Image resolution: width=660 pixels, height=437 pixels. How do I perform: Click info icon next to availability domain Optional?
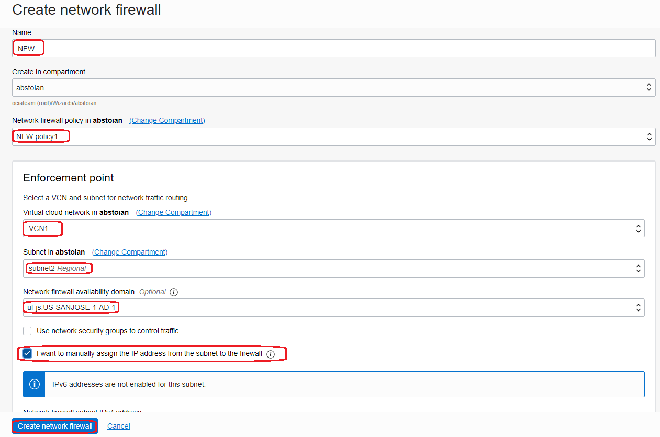click(174, 292)
